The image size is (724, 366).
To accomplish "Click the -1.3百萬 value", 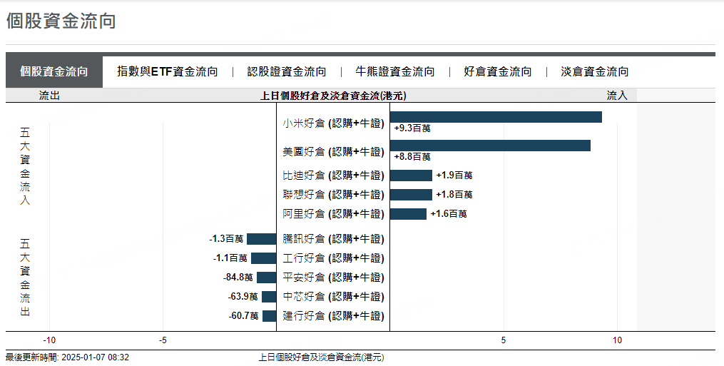I will click(226, 239).
